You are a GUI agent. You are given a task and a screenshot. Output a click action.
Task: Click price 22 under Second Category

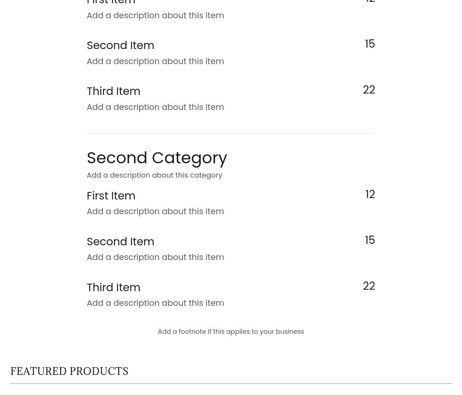click(369, 286)
